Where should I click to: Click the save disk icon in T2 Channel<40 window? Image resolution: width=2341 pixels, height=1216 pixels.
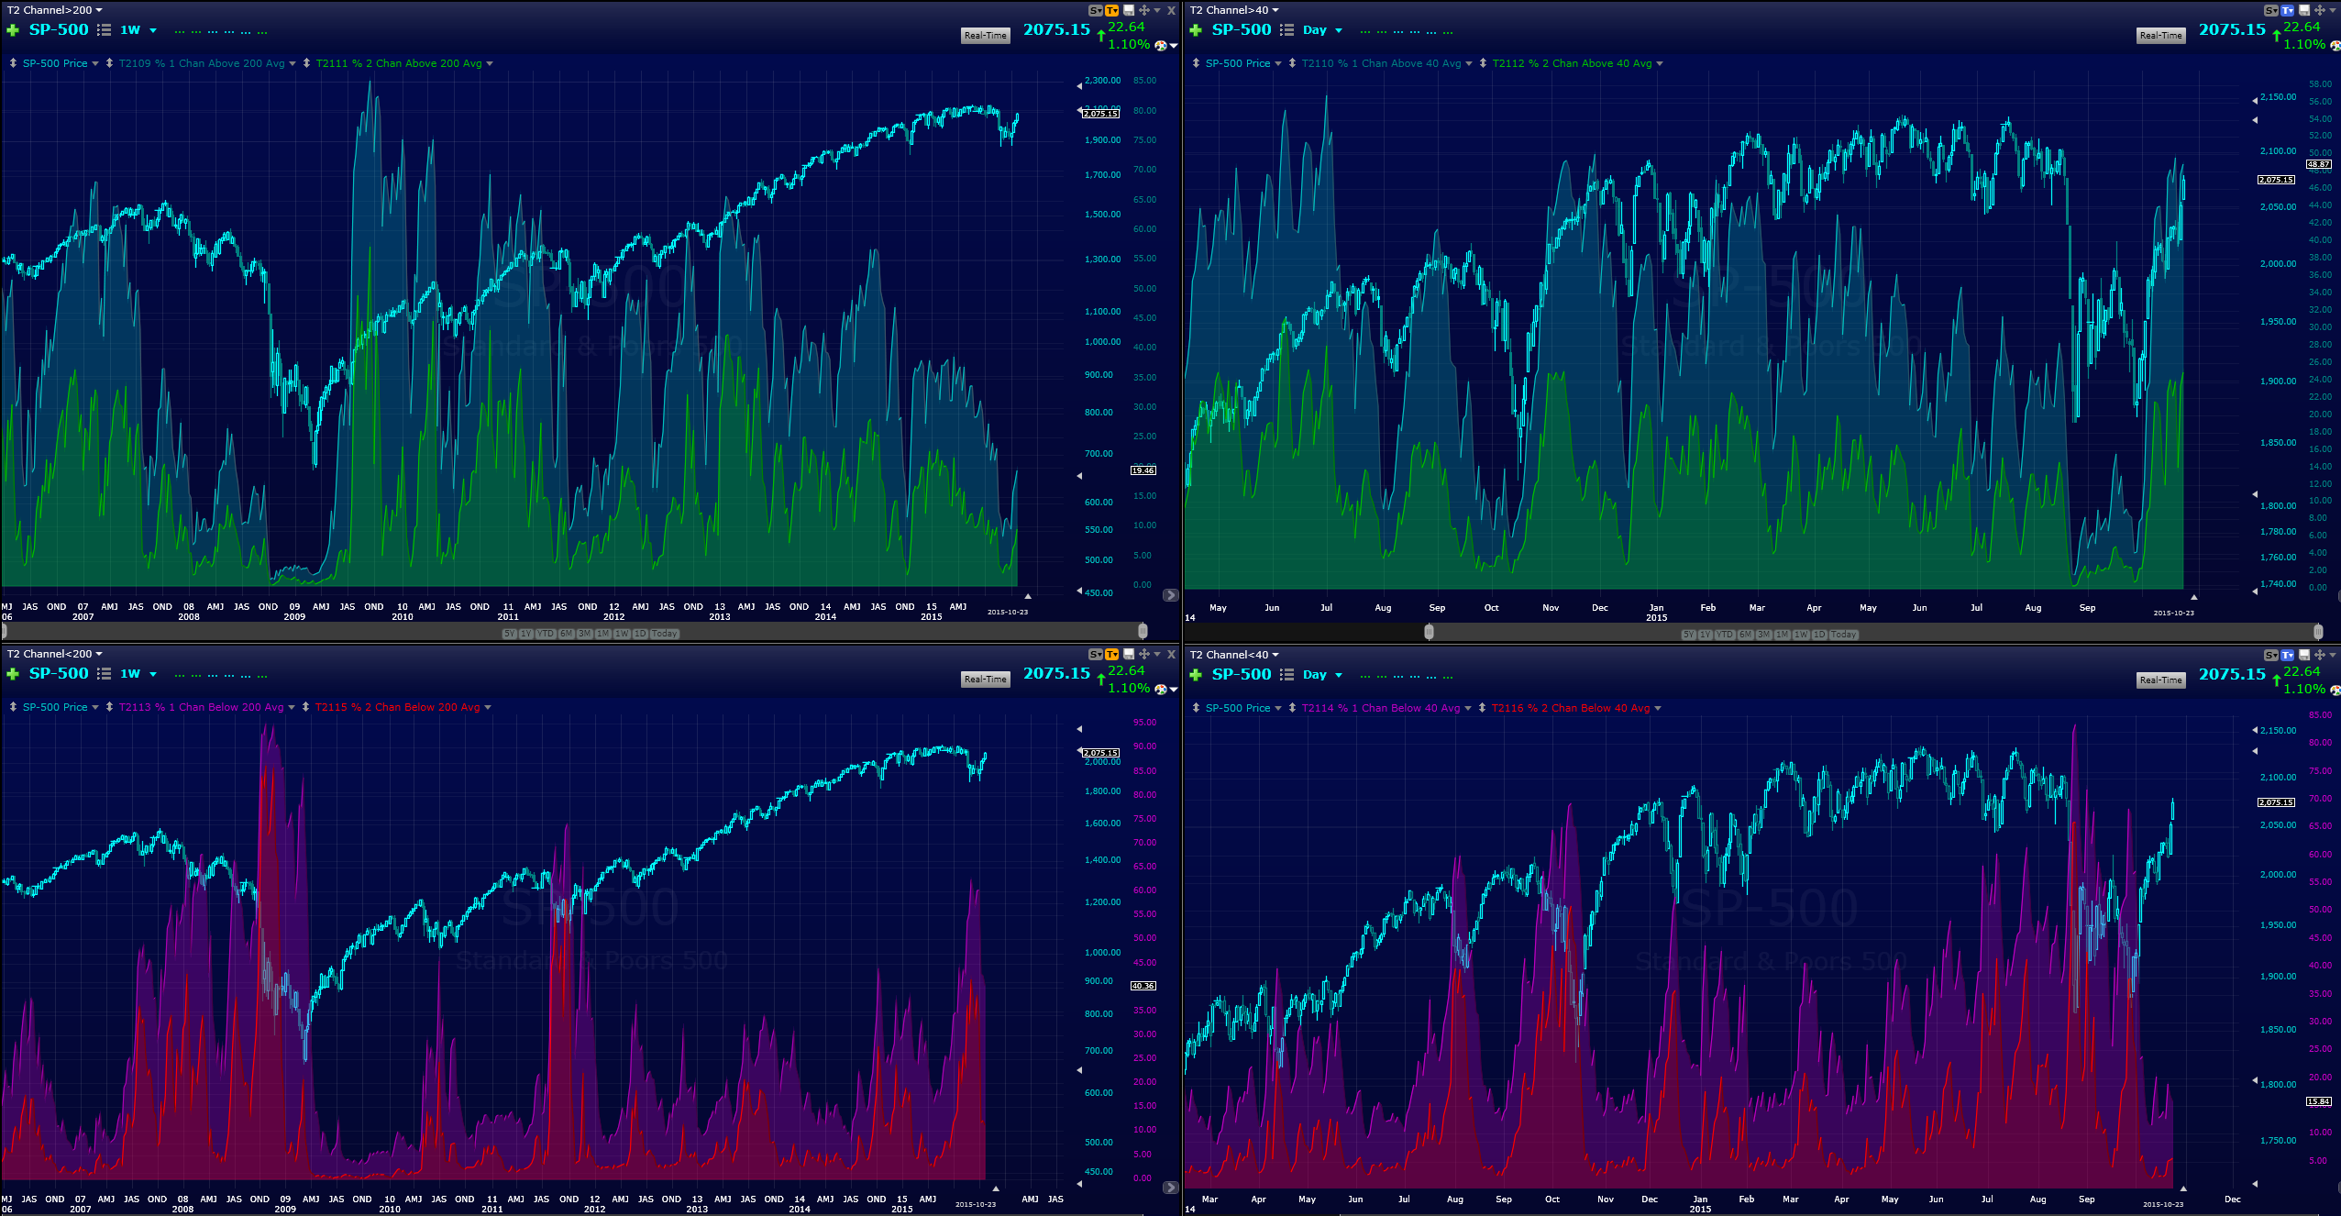click(2304, 655)
